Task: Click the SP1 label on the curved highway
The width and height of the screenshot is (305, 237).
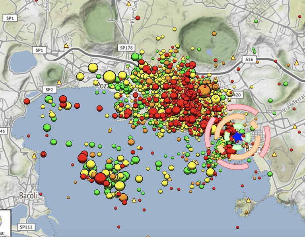Action: click(x=39, y=50)
